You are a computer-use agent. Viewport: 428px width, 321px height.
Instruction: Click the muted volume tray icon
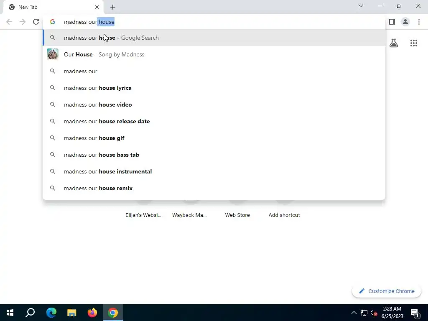point(374,313)
